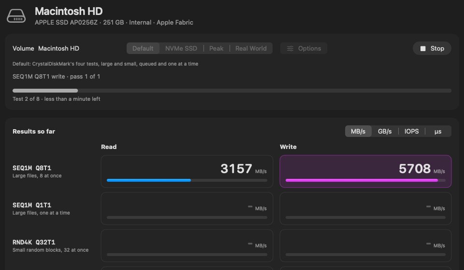Image resolution: width=464 pixels, height=270 pixels.
Task: Click the Options sliders icon
Action: (290, 48)
